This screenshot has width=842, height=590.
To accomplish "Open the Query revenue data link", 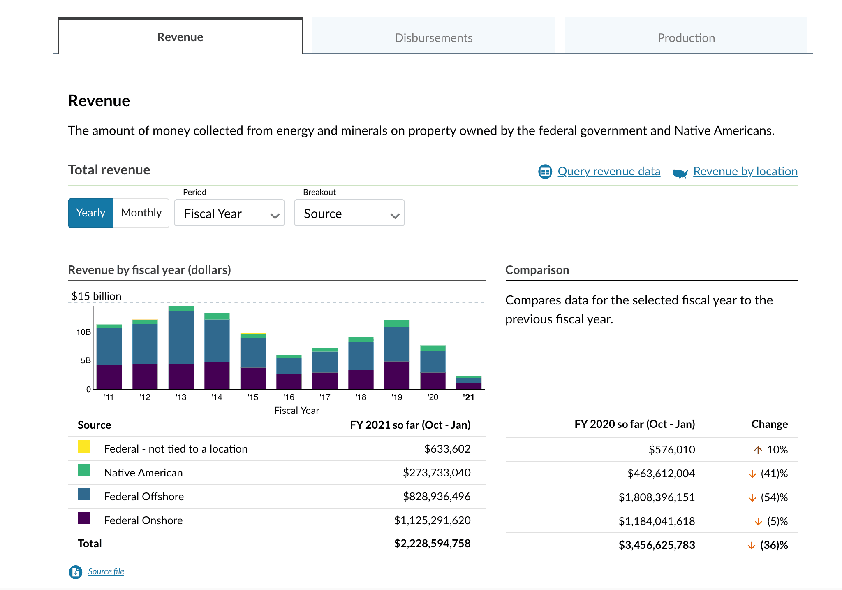I will pos(608,171).
